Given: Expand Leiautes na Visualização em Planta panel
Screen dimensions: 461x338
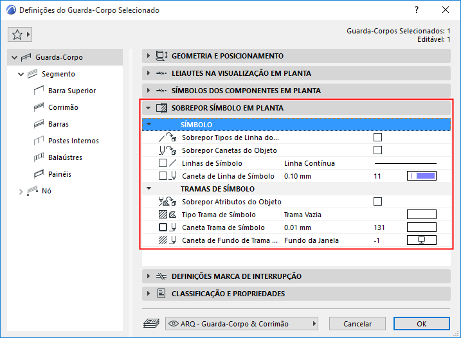Looking at the screenshot, I should tap(148, 73).
